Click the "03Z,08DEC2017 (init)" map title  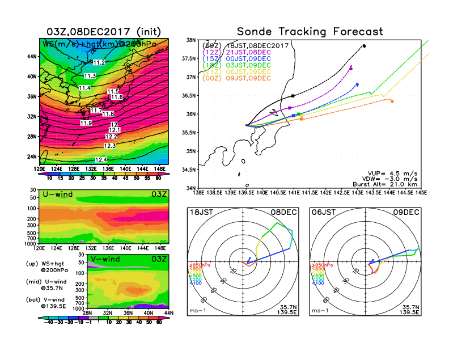pyautogui.click(x=104, y=32)
